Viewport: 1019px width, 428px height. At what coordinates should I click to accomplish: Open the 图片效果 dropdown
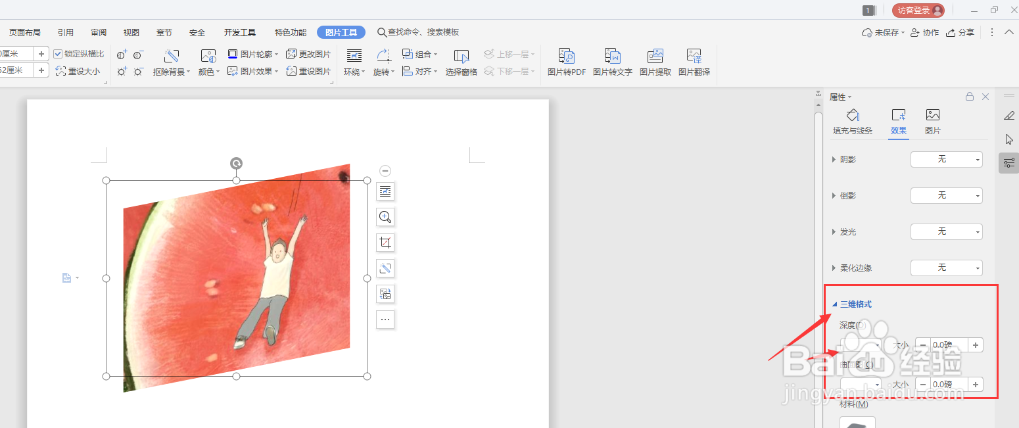[x=253, y=71]
